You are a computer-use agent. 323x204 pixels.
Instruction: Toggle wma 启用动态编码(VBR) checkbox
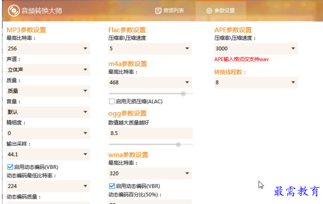(112, 186)
